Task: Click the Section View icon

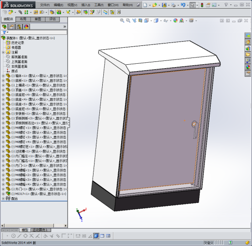Action: pyautogui.click(x=140, y=21)
